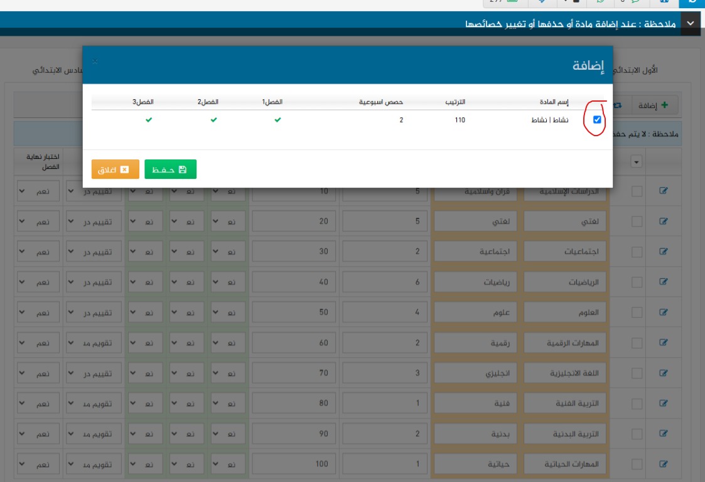
Task: Click the edit icon for التربية البدنية row
Action: coord(663,434)
